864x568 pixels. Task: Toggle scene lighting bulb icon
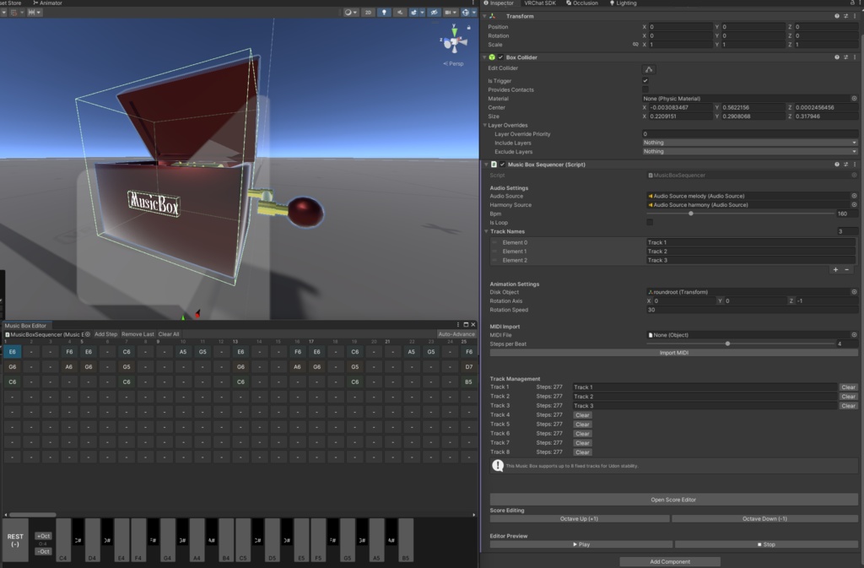click(x=384, y=12)
